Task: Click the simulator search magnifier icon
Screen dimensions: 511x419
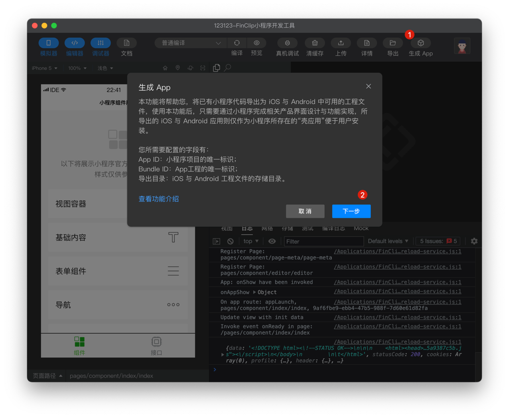Action: pyautogui.click(x=228, y=68)
